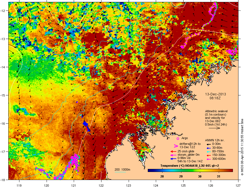Click the '120' longitude axis label
Viewport: 244px width, 188px height.
tap(47, 185)
